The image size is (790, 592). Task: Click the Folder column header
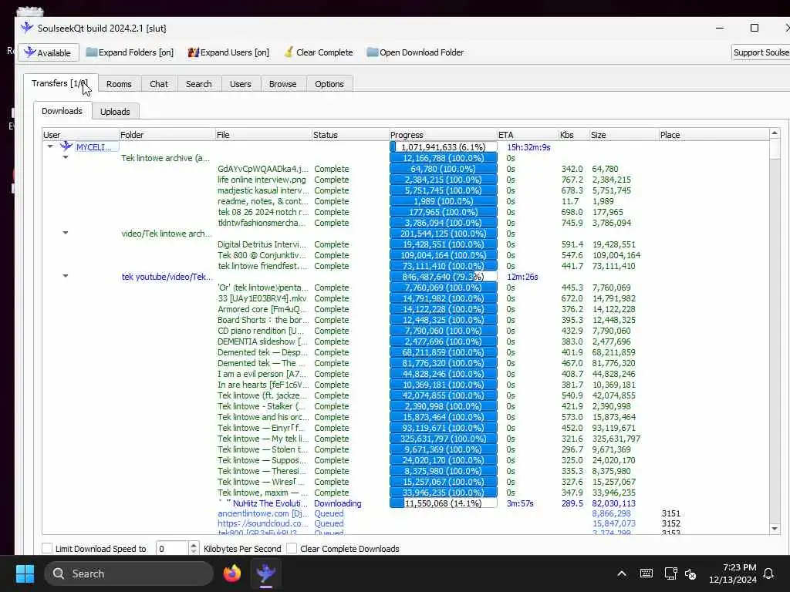167,135
